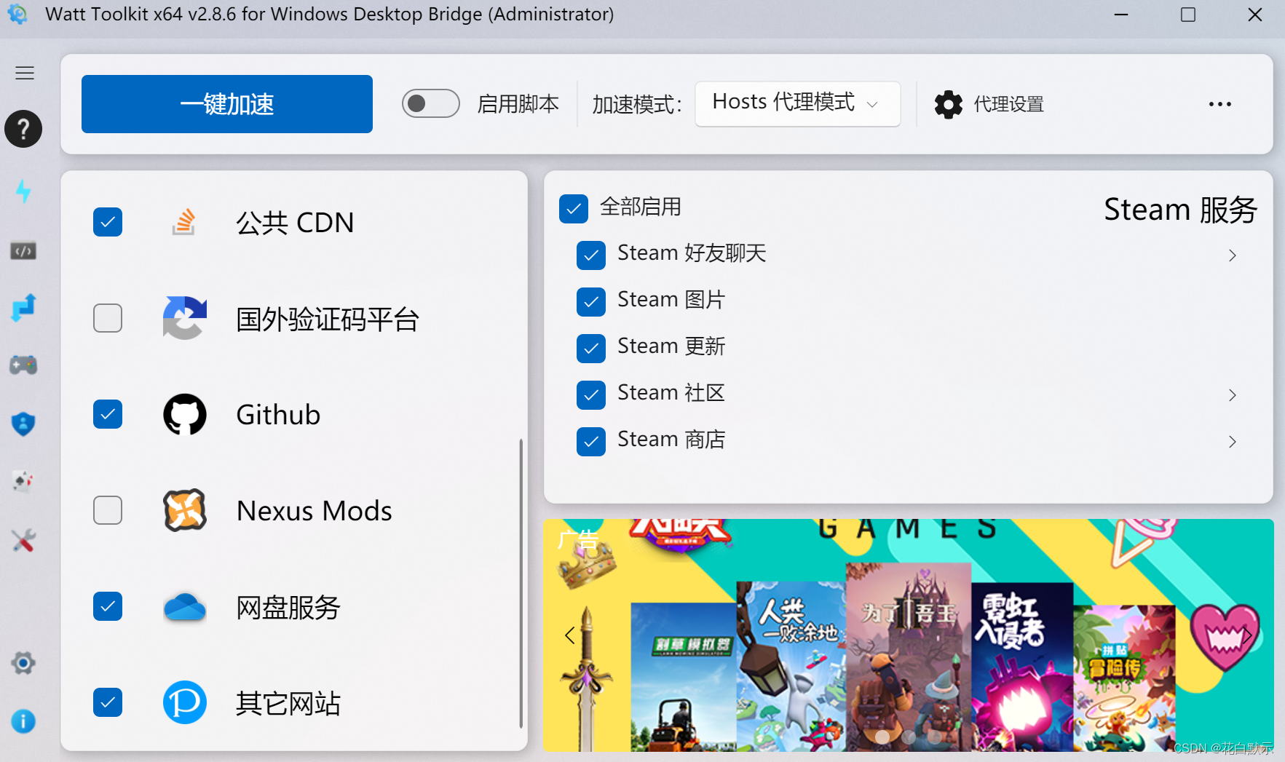This screenshot has width=1285, height=762.
Task: Uncheck the Github checkbox
Action: coord(108,414)
